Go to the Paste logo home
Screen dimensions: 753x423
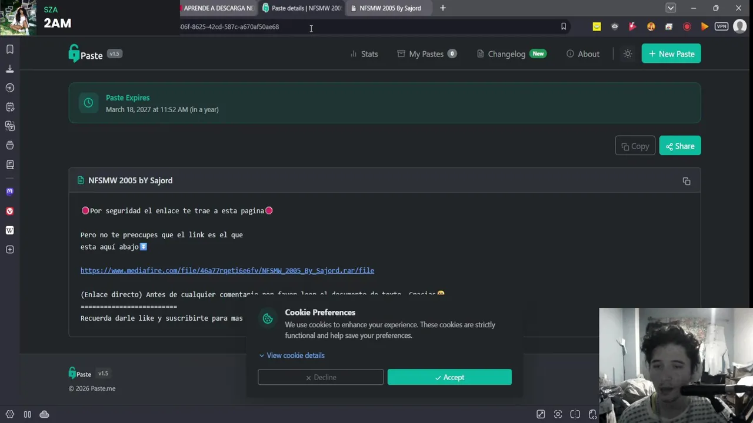tap(85, 54)
